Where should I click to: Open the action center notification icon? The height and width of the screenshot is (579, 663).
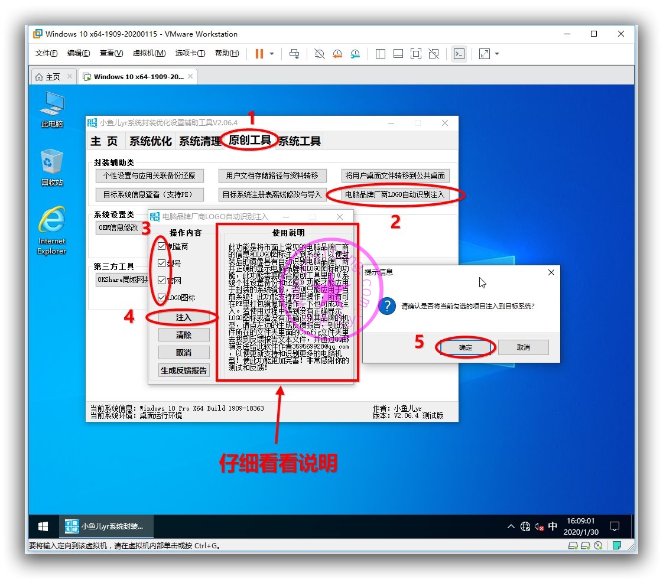pyautogui.click(x=615, y=526)
